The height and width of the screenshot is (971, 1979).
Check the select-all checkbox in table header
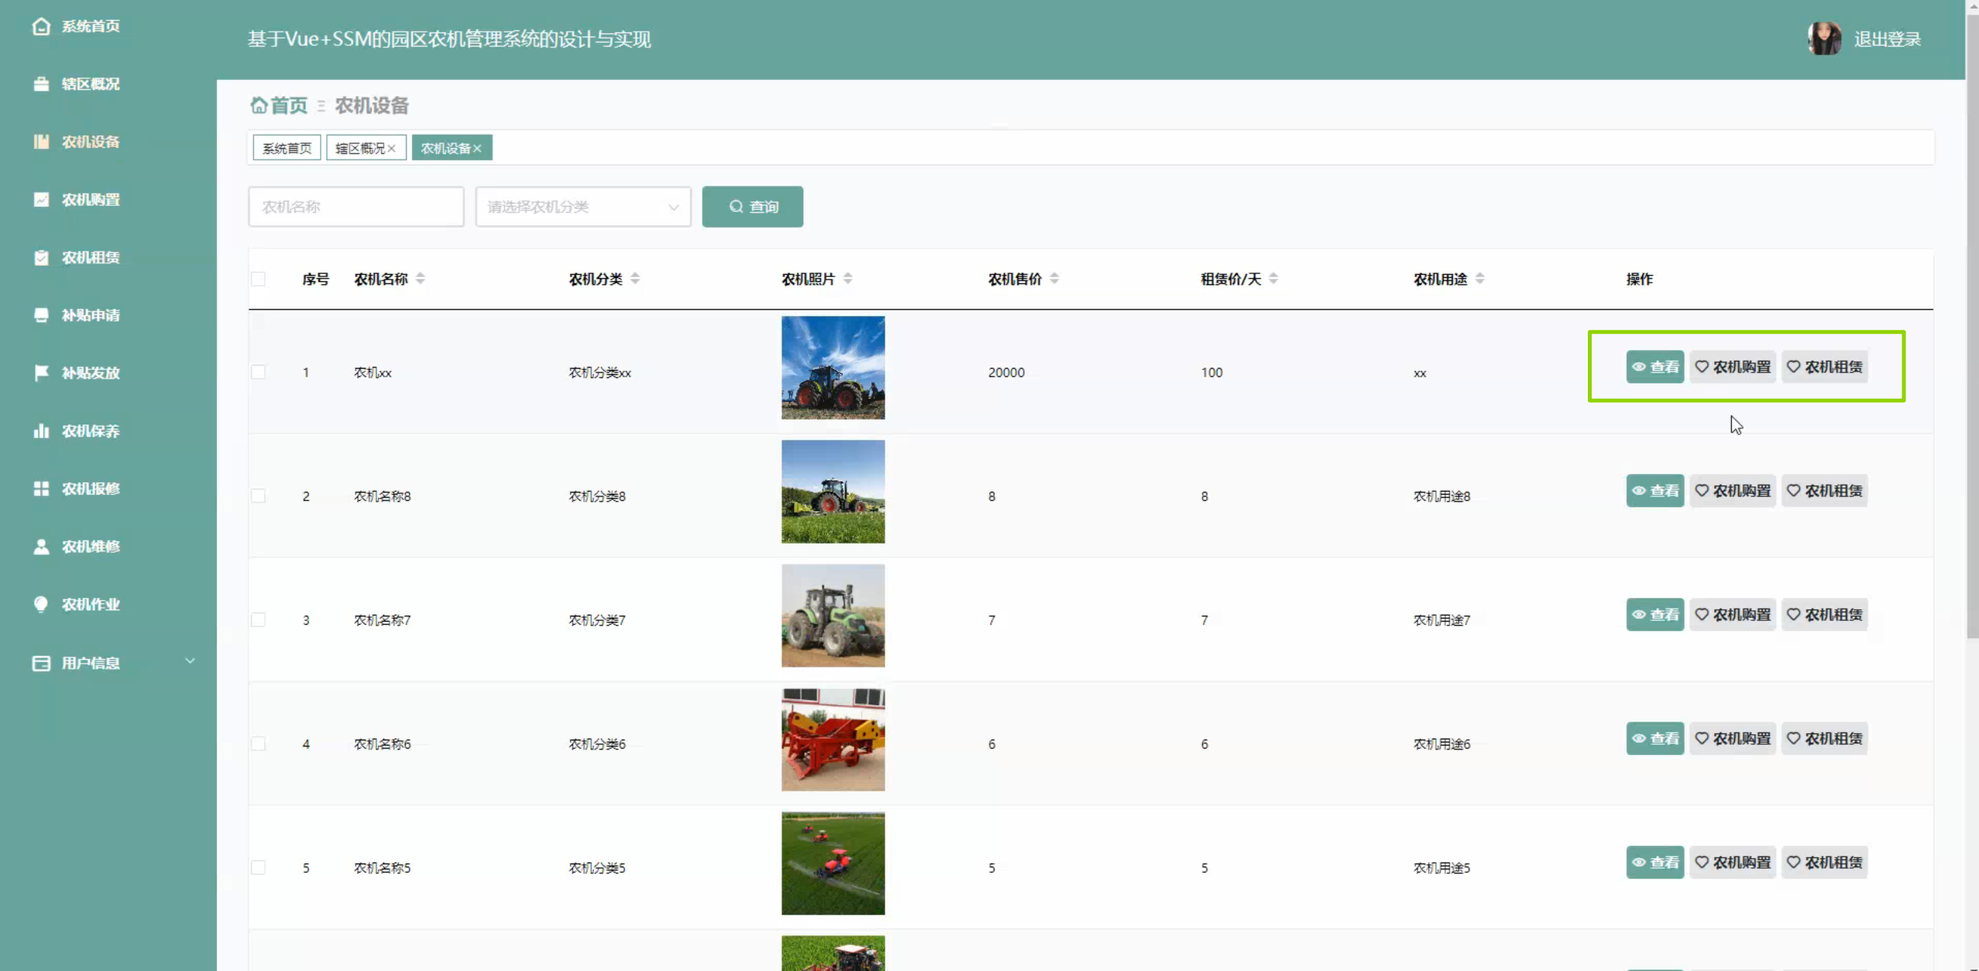click(x=259, y=279)
